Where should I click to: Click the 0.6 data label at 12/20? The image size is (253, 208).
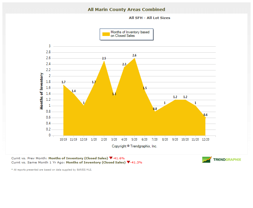coord(205,115)
